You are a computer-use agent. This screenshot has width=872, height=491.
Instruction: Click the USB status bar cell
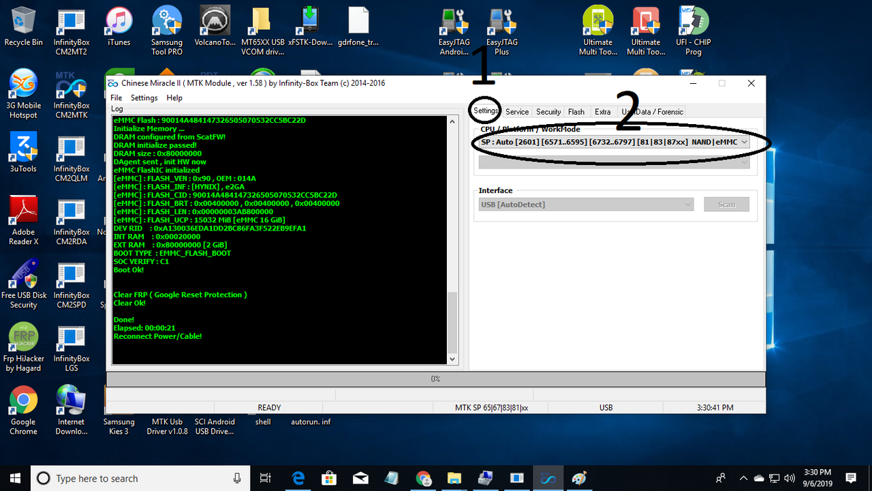pos(606,408)
